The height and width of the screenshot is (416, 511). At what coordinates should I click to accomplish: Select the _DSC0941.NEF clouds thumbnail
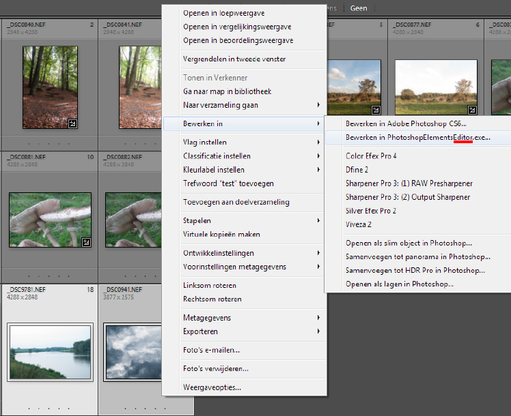(x=134, y=353)
